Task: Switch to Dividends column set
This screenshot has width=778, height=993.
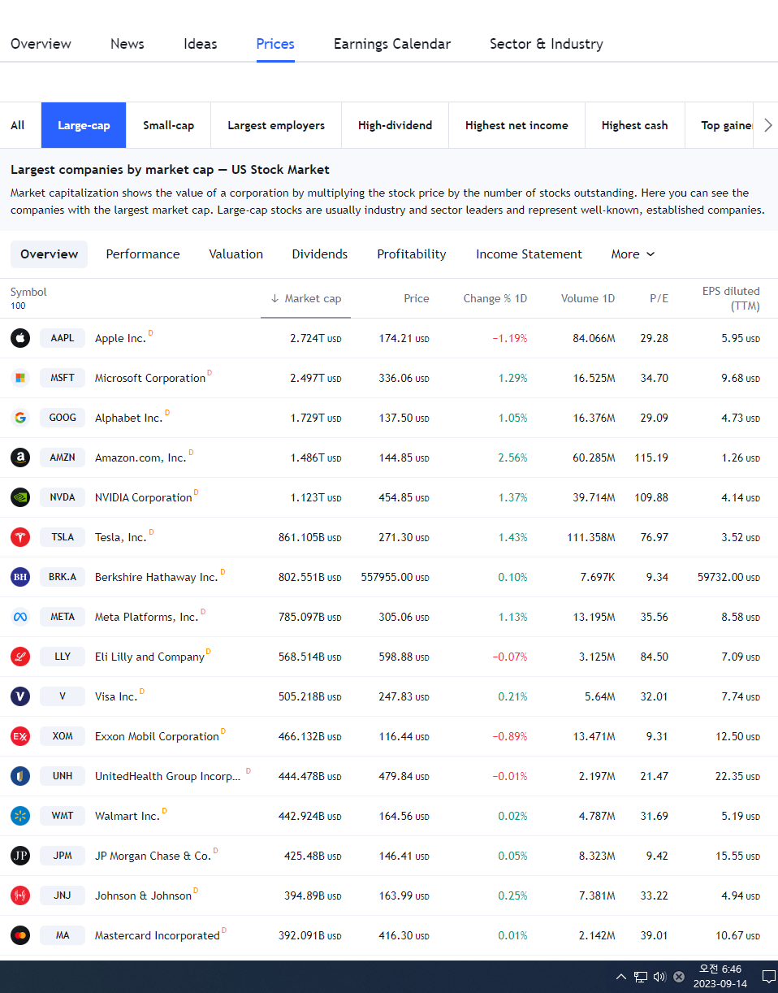Action: coord(320,254)
